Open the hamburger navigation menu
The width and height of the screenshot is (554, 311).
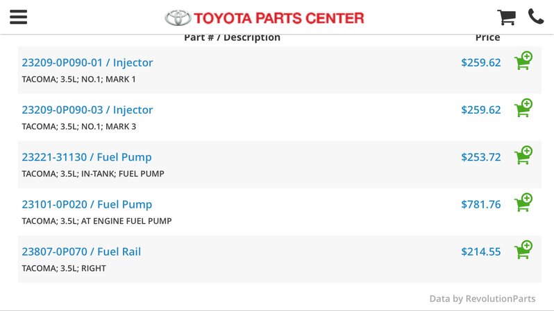18,17
